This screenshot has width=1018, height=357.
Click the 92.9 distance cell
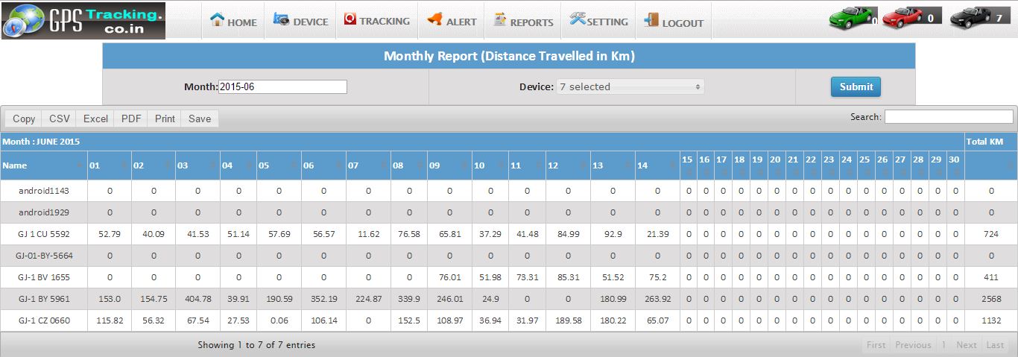click(613, 234)
